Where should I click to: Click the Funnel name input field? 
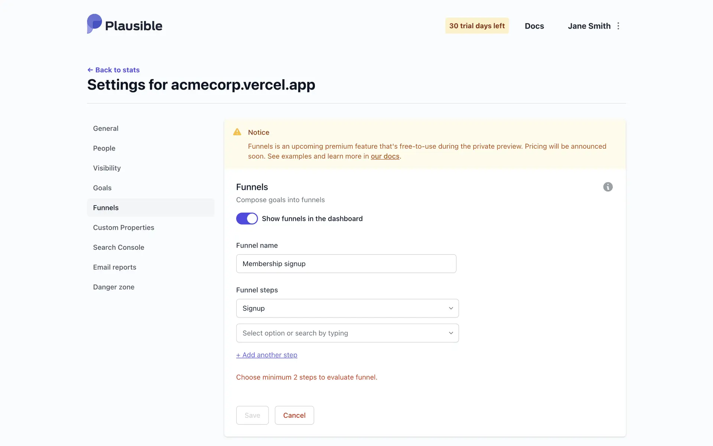pos(346,264)
